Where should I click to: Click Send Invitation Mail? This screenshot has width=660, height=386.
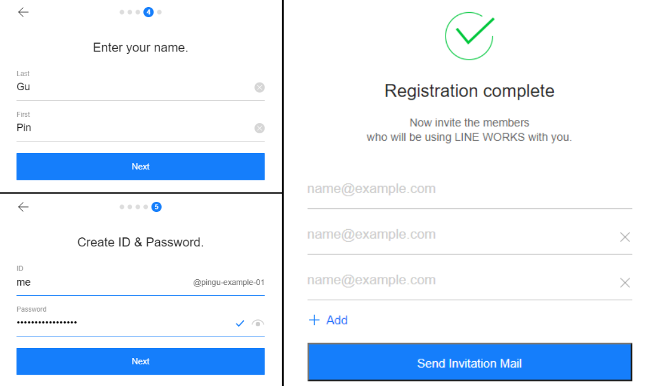coord(470,363)
